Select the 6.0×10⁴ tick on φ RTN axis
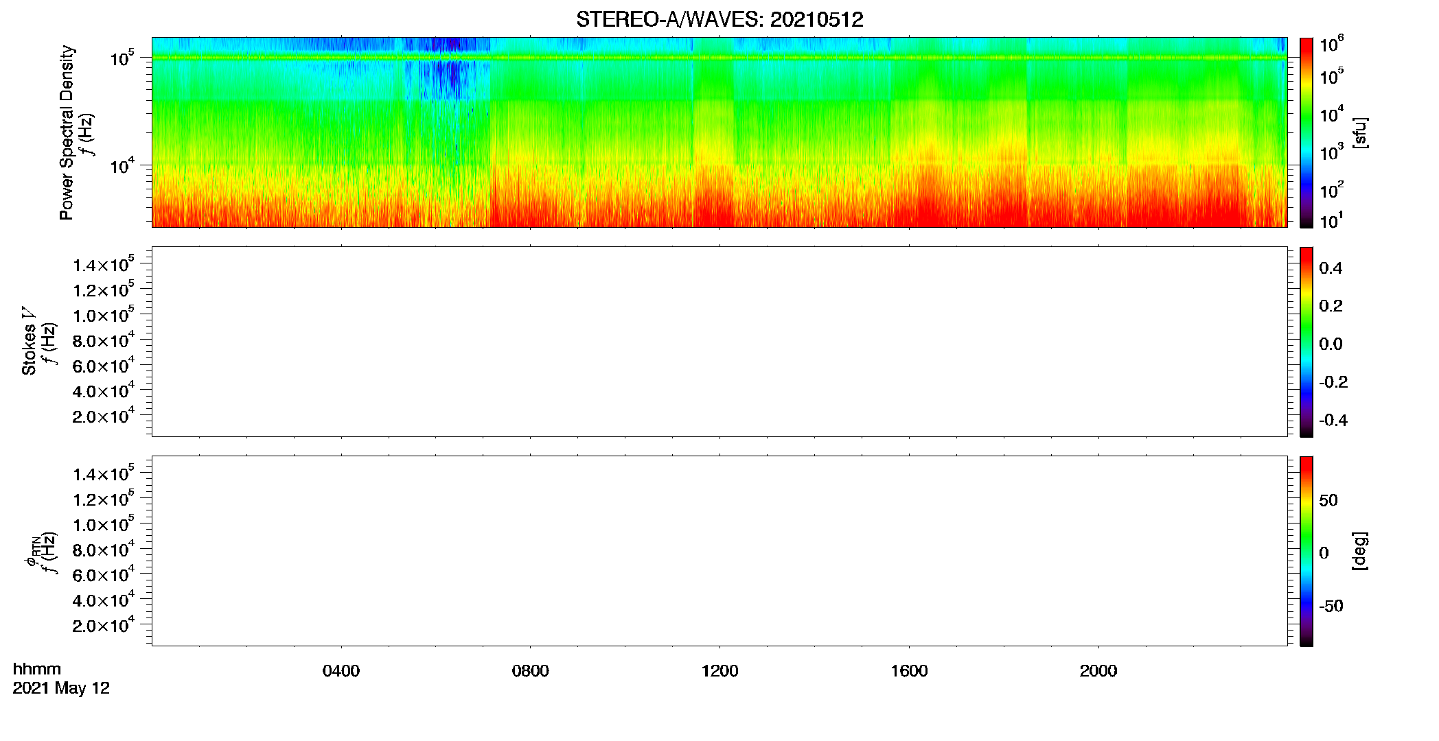The height and width of the screenshot is (741, 1439). 104,574
